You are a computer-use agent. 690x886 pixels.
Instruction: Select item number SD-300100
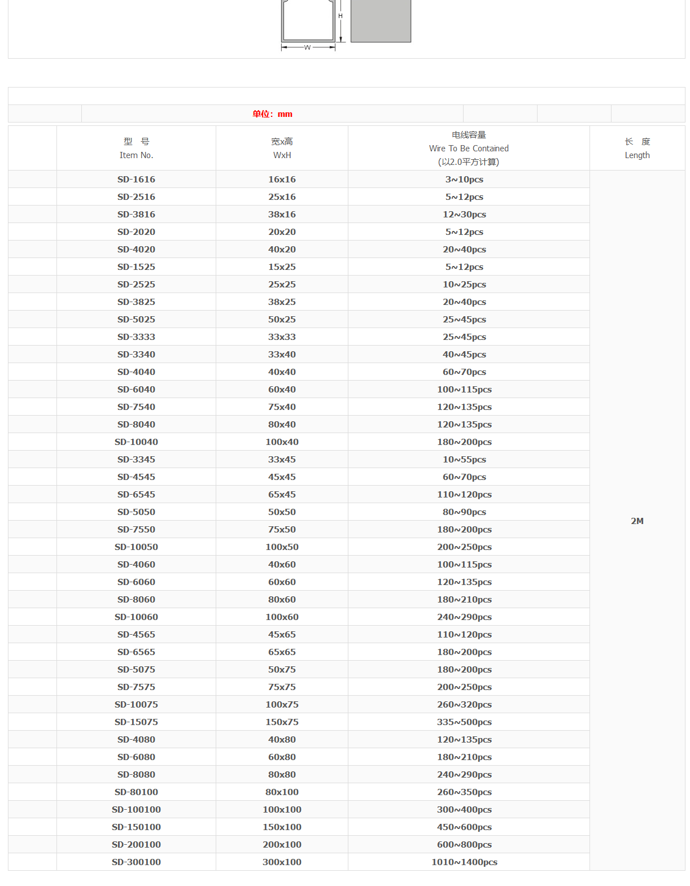pyautogui.click(x=136, y=862)
